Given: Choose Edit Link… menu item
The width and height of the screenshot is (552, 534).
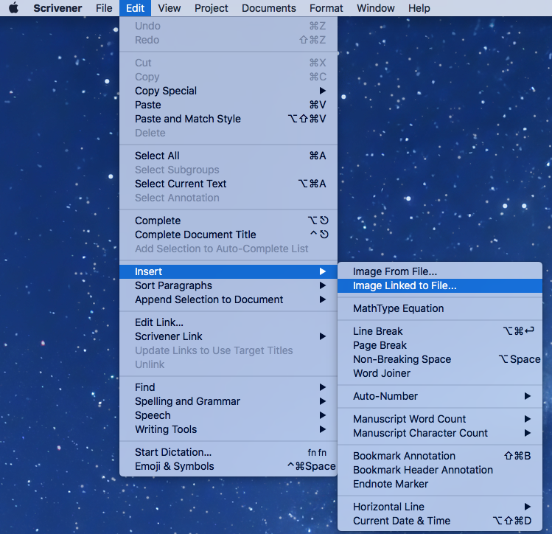Looking at the screenshot, I should (228, 322).
